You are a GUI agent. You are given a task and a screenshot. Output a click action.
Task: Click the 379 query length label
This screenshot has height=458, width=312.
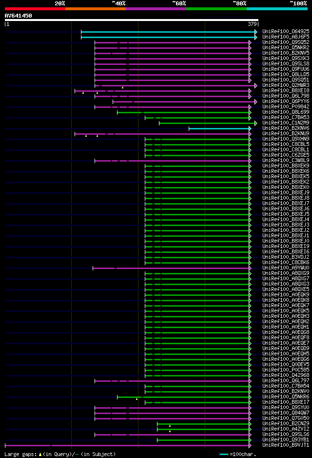(252, 24)
